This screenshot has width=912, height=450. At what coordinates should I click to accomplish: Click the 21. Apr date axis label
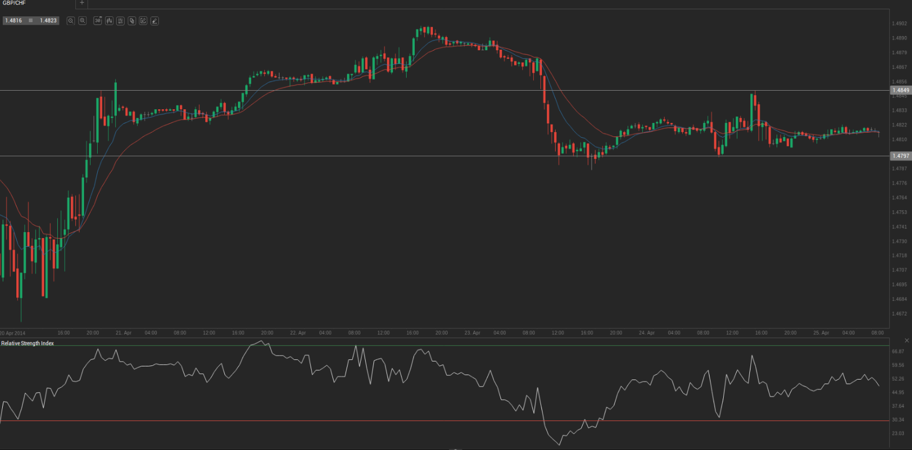coord(124,333)
